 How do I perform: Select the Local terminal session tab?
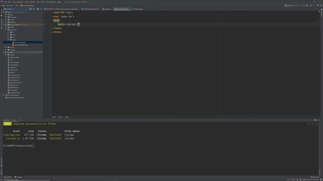14,120
